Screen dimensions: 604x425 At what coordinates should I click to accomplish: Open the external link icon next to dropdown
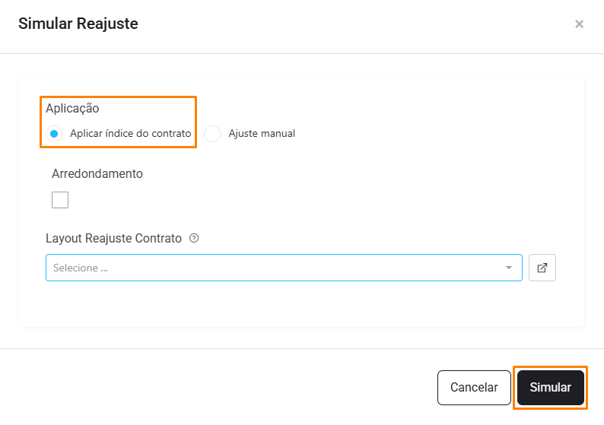(x=542, y=268)
